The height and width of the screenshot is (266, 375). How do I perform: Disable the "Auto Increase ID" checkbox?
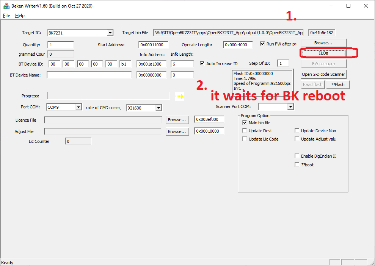(x=203, y=63)
